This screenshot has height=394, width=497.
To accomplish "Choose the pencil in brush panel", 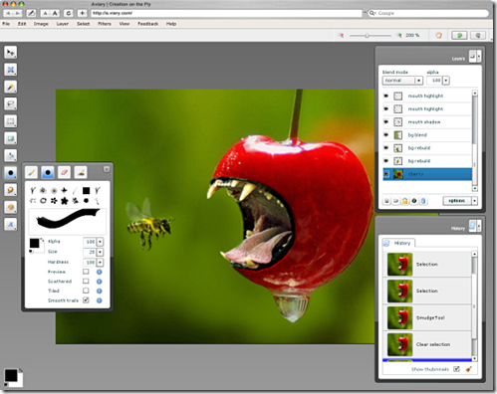I will pyautogui.click(x=31, y=172).
